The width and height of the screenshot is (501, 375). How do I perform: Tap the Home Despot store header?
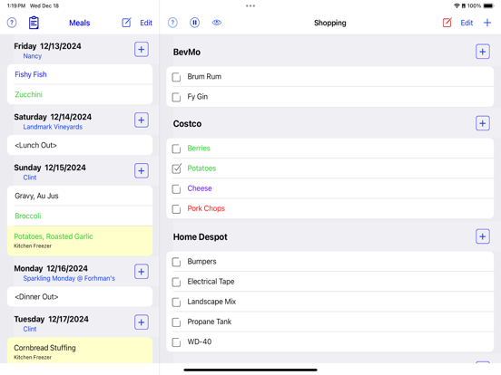201,237
